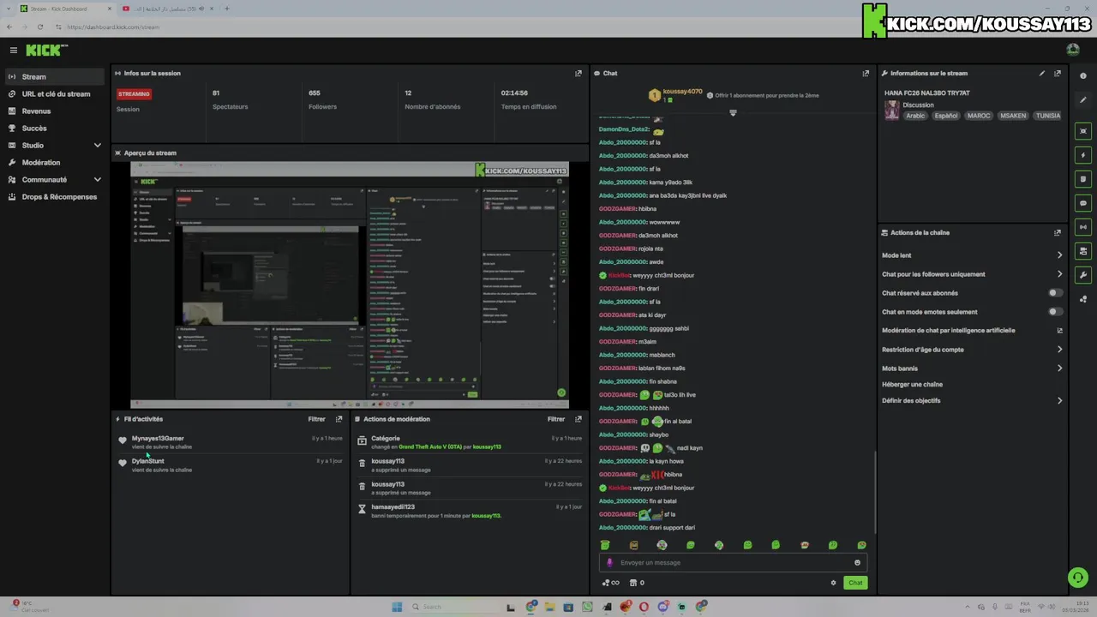Open the Modération sidebar page
This screenshot has height=617, width=1097.
55,163
